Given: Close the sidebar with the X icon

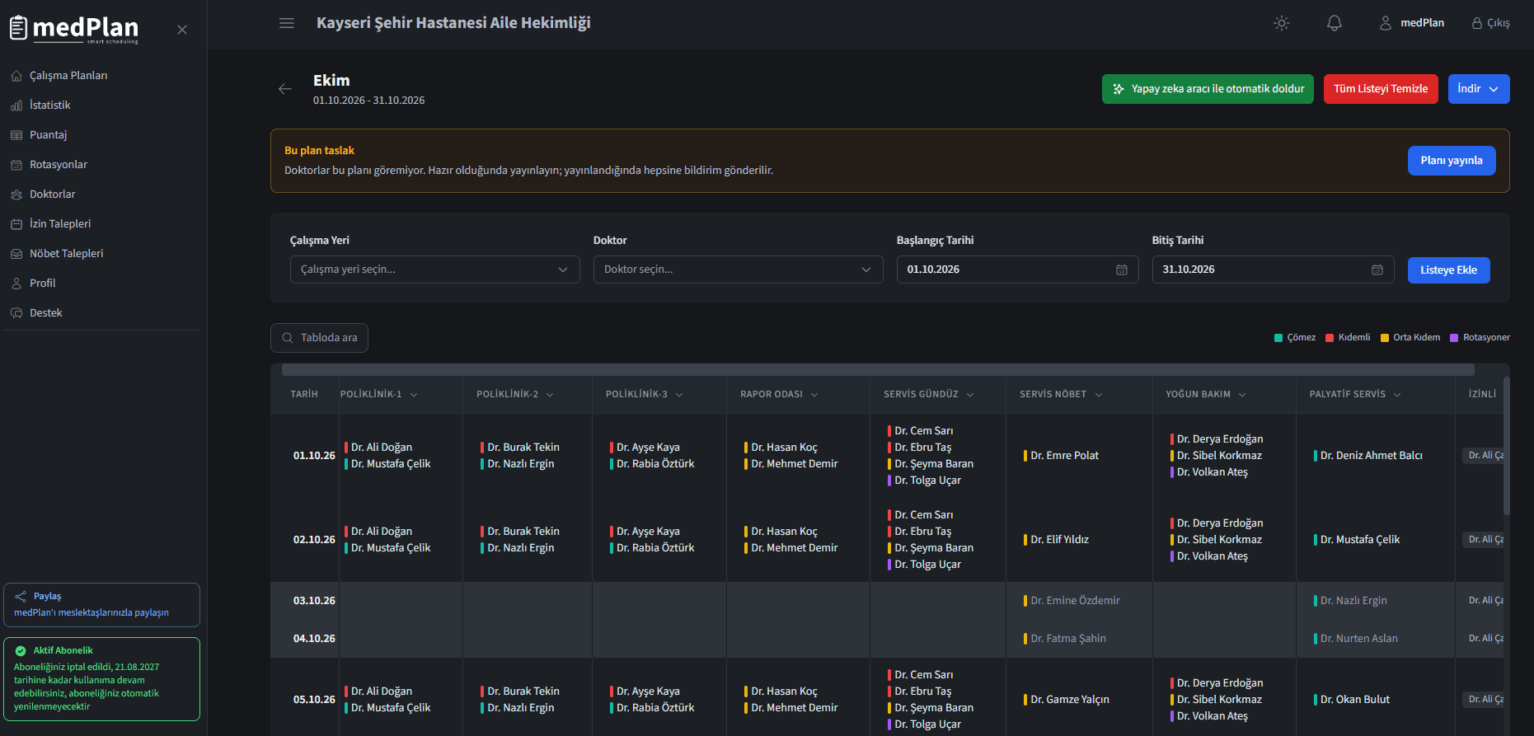Looking at the screenshot, I should [182, 30].
